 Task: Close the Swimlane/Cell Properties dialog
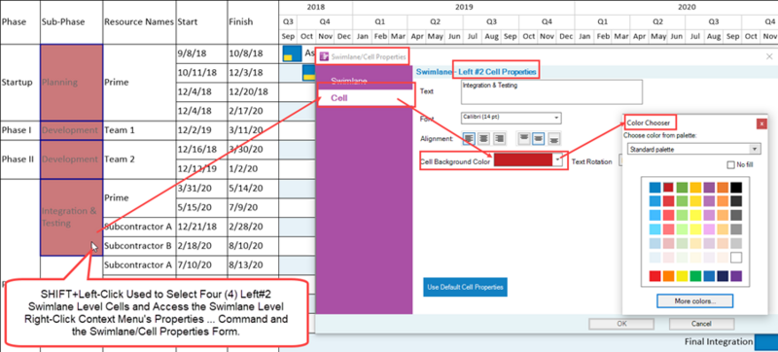click(769, 56)
